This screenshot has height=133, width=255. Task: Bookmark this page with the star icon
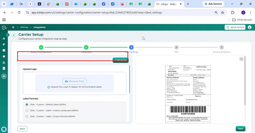pos(222,13)
